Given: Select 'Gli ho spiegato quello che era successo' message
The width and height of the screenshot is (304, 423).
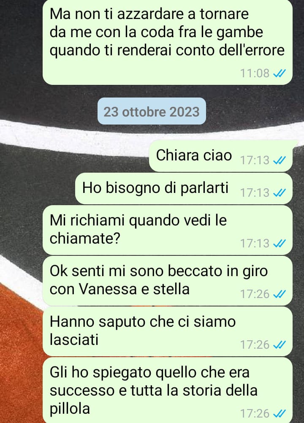Looking at the screenshot, I should coord(168,390).
